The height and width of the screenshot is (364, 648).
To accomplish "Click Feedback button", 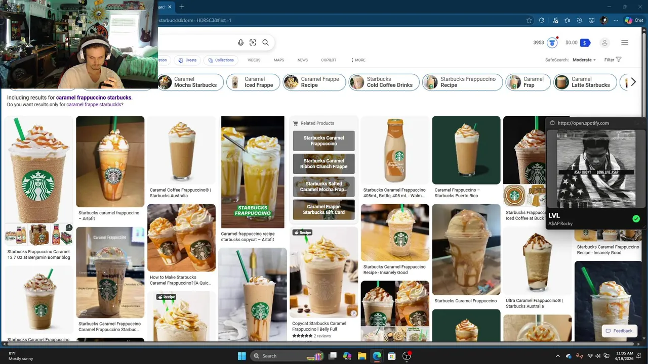I will 619,331.
